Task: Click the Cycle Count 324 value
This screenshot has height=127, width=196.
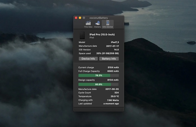Action: [x=116, y=93]
